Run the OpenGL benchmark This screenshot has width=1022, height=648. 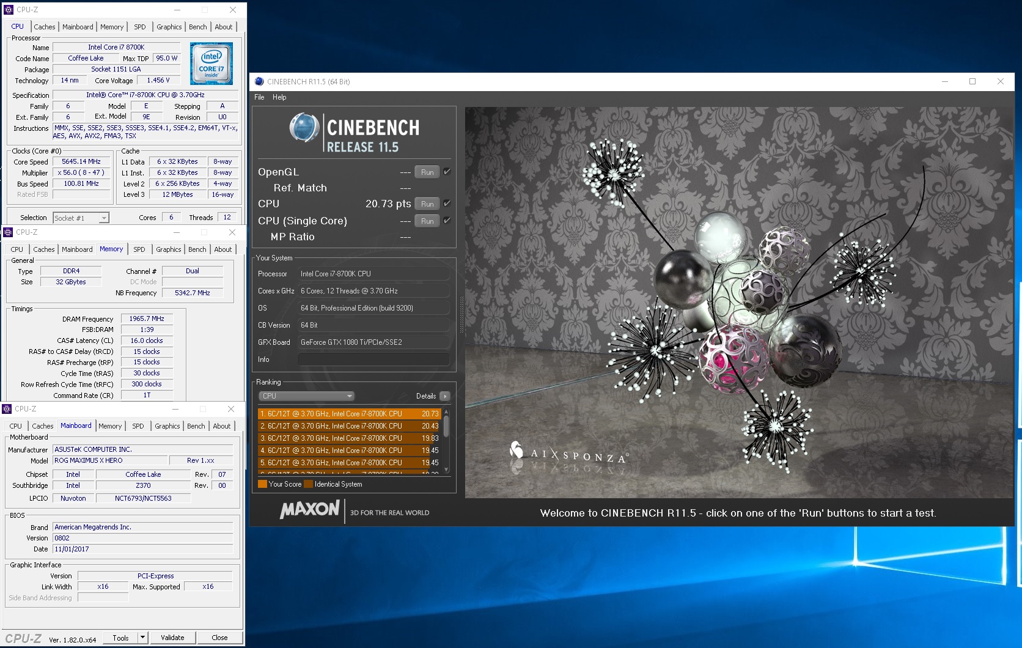tap(427, 172)
